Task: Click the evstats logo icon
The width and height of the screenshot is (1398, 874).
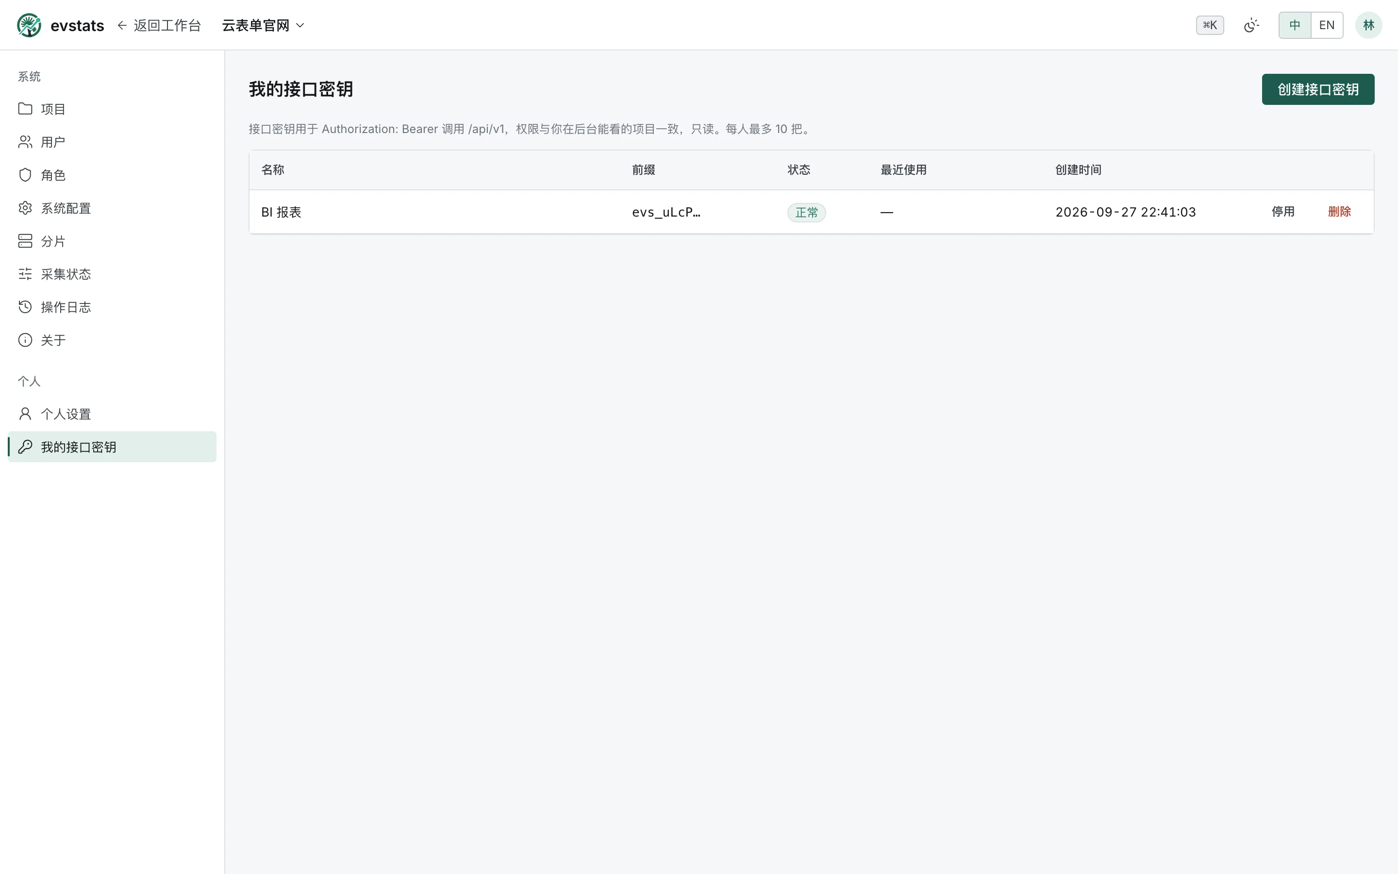Action: (29, 25)
